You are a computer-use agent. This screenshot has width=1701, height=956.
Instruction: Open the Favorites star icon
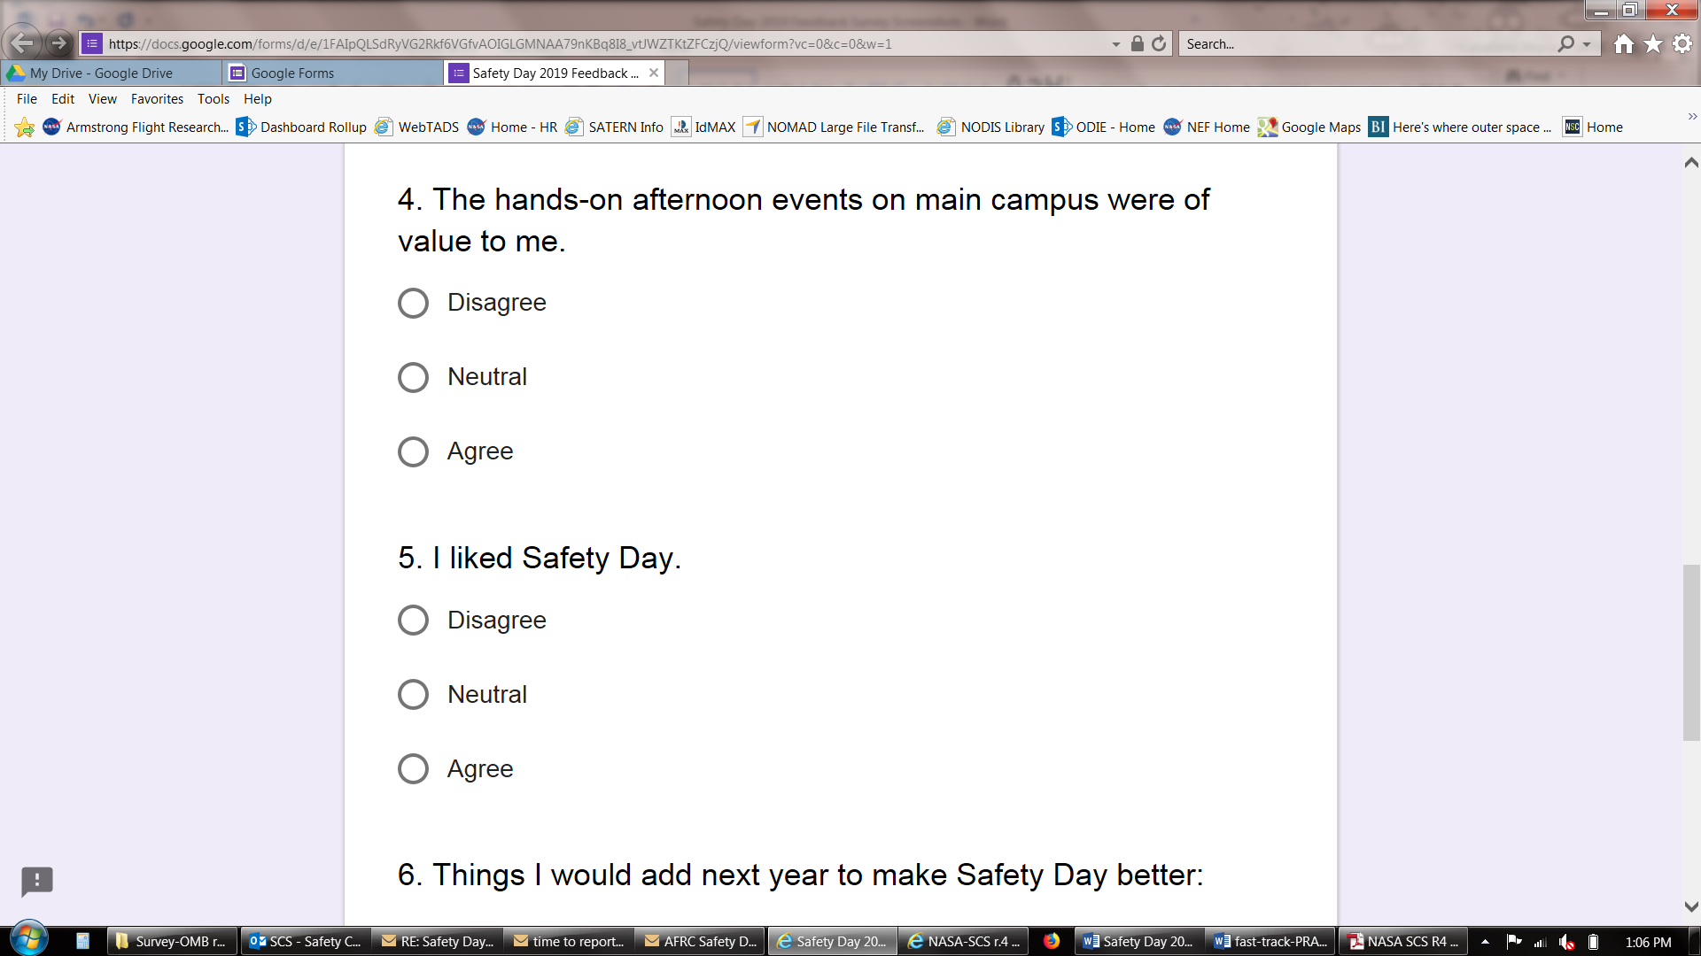[x=1653, y=43]
